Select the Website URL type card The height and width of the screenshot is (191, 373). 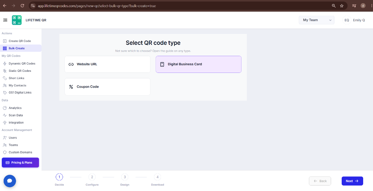(x=107, y=64)
